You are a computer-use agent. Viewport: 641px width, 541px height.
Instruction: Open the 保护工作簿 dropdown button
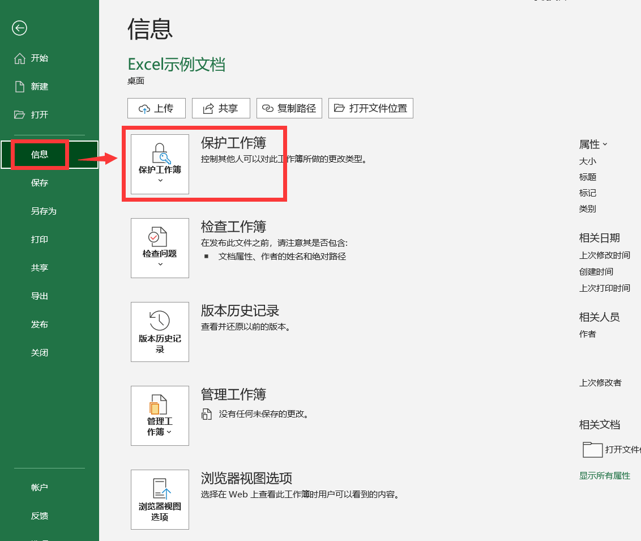coord(160,164)
